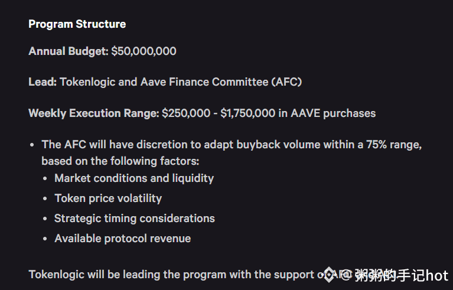This screenshot has height=290, width=453.
Task: Click the Token price volatility item
Action: pos(108,198)
